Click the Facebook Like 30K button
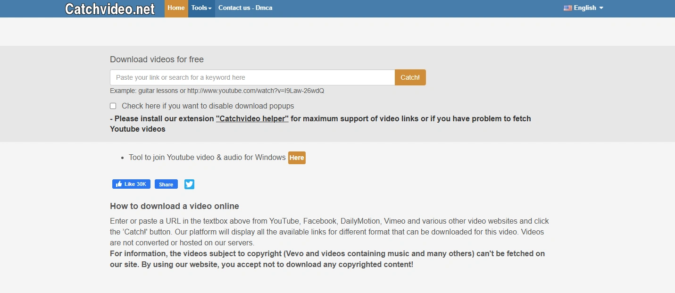Image resolution: width=675 pixels, height=293 pixels. [131, 184]
